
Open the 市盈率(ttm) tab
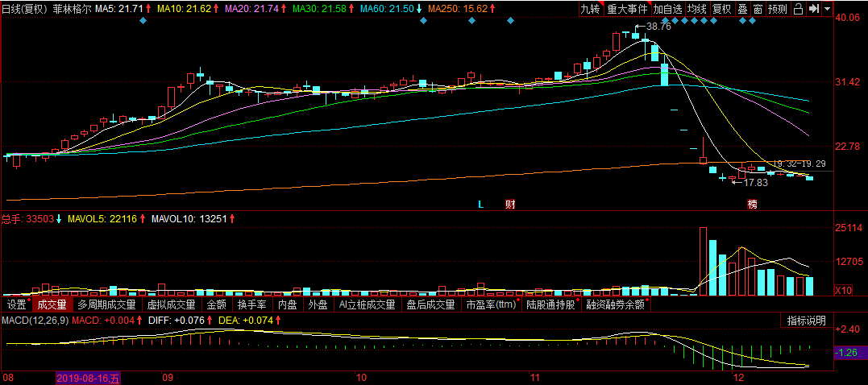[492, 304]
